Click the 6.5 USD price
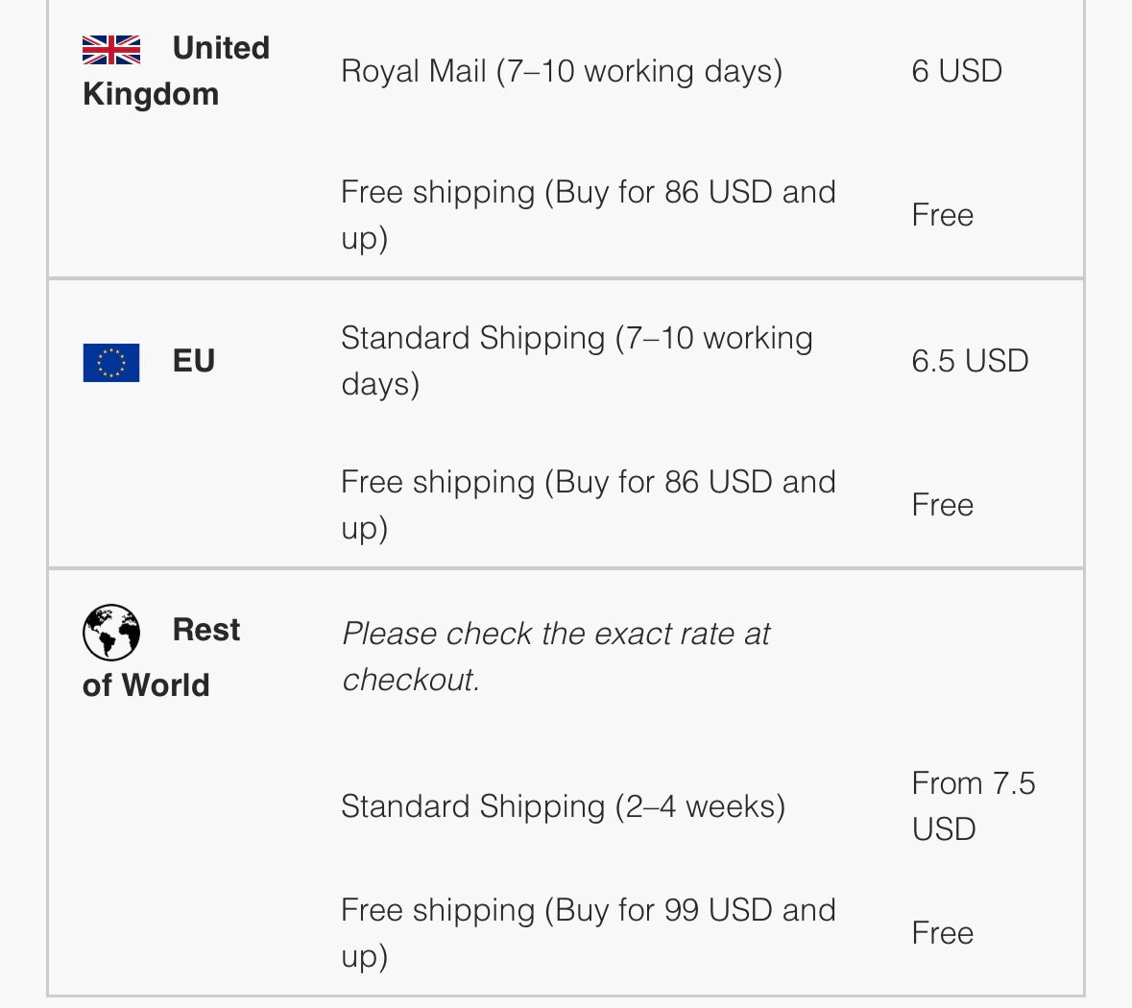This screenshot has width=1132, height=1008. click(970, 360)
